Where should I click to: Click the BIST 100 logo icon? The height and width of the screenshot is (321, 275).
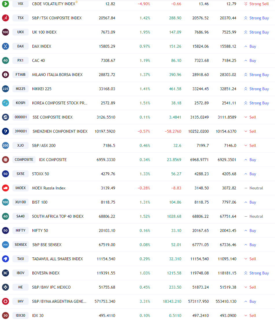pyautogui.click(x=5, y=202)
